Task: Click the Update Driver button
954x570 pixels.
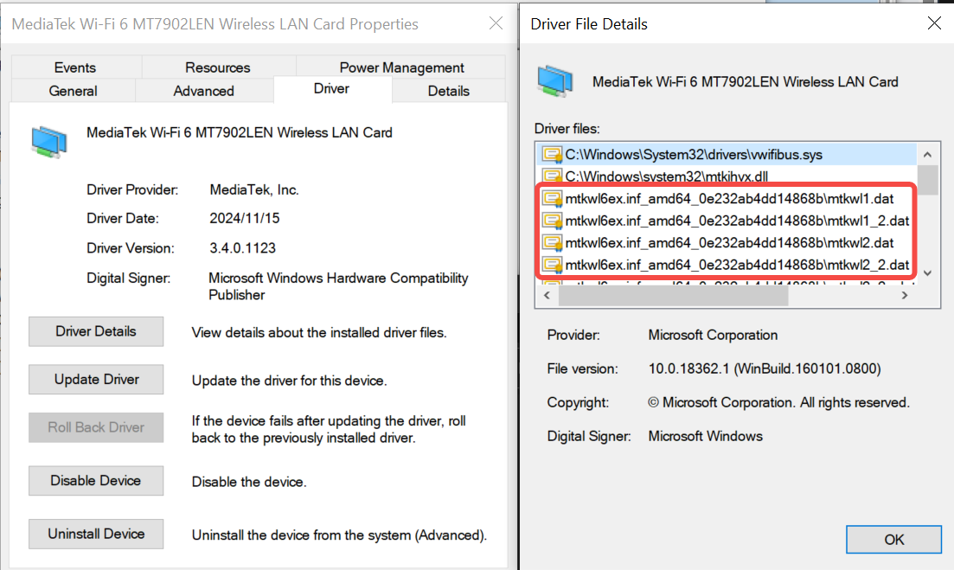Action: [96, 380]
